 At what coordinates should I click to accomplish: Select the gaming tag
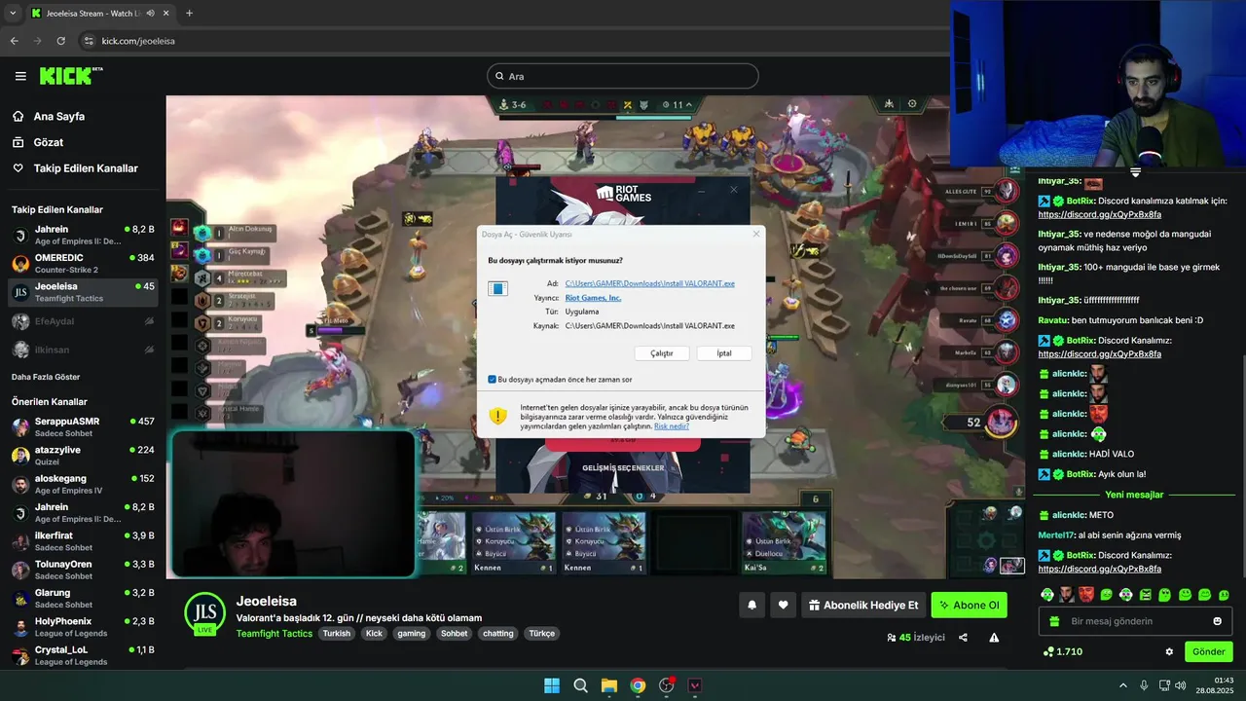[411, 634]
